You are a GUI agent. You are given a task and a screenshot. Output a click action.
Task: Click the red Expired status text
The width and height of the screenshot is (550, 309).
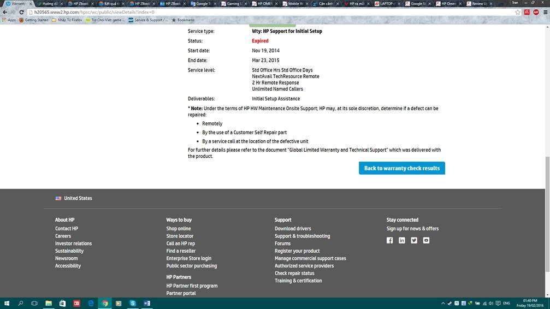[x=260, y=41]
